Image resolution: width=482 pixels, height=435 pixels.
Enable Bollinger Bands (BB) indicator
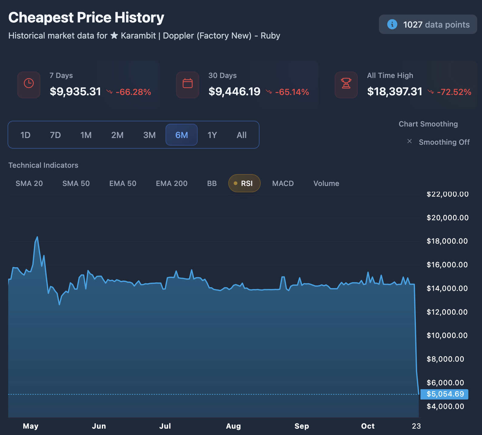click(212, 183)
